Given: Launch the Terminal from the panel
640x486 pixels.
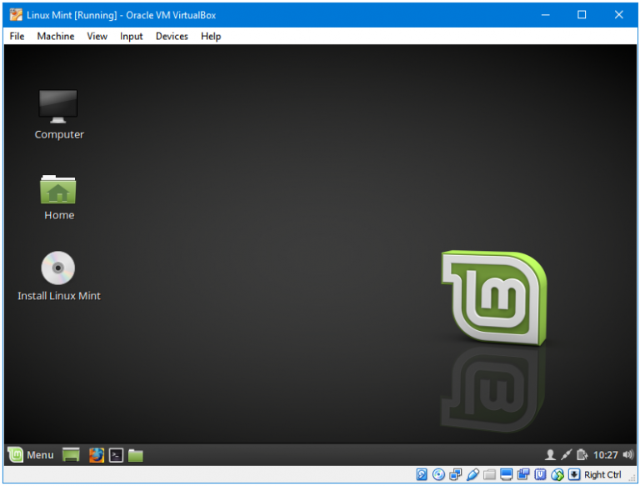Looking at the screenshot, I should (x=117, y=455).
